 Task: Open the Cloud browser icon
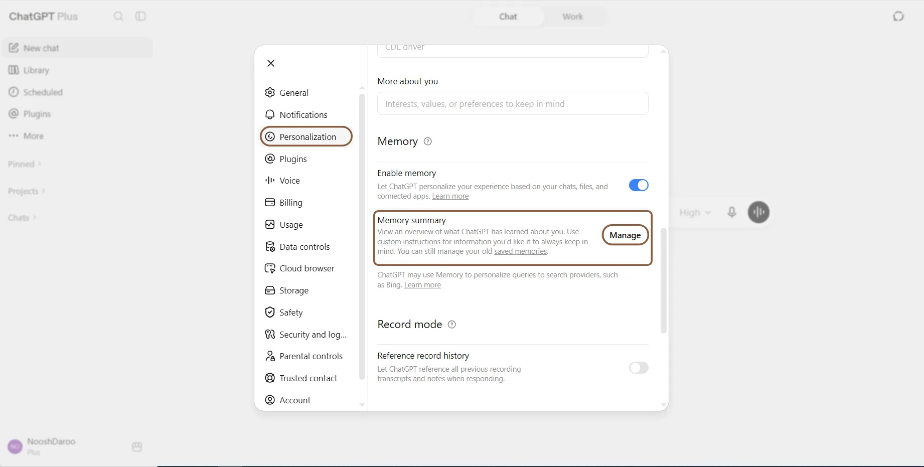pos(270,268)
